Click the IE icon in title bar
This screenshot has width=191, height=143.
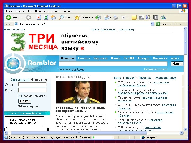click(6, 6)
